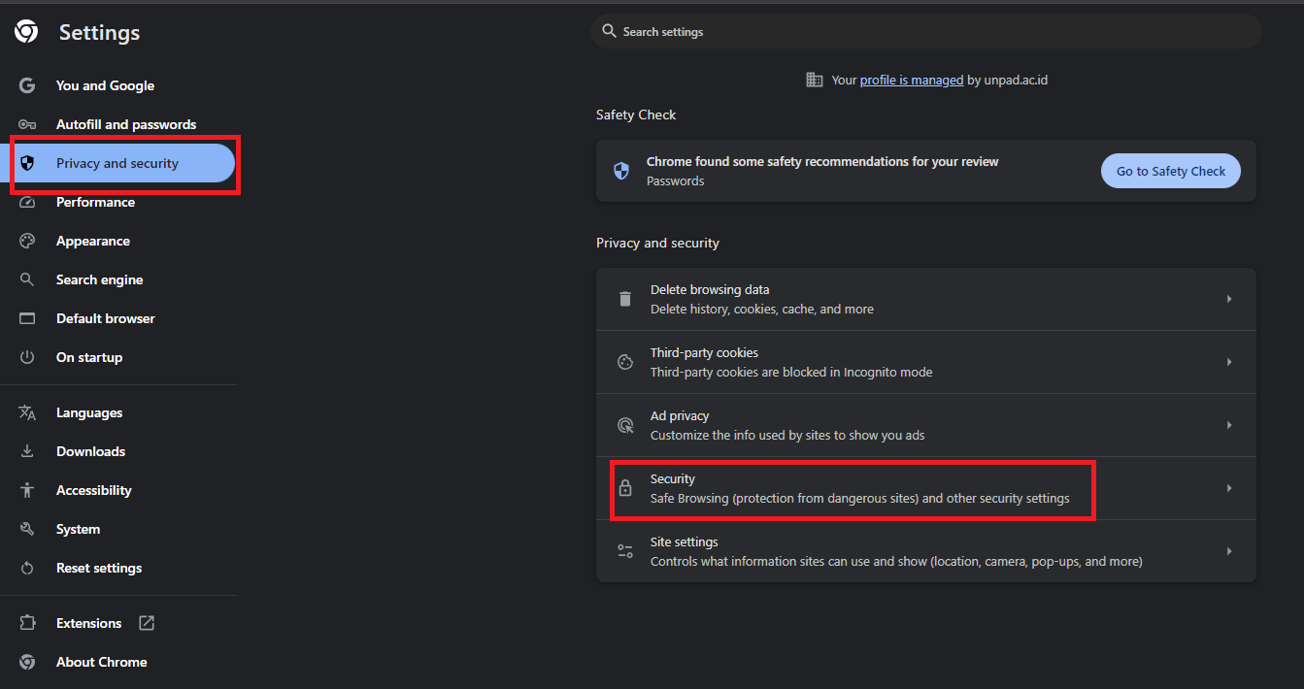Click the magnifier icon beside Search engine
The height and width of the screenshot is (689, 1304).
tap(27, 279)
